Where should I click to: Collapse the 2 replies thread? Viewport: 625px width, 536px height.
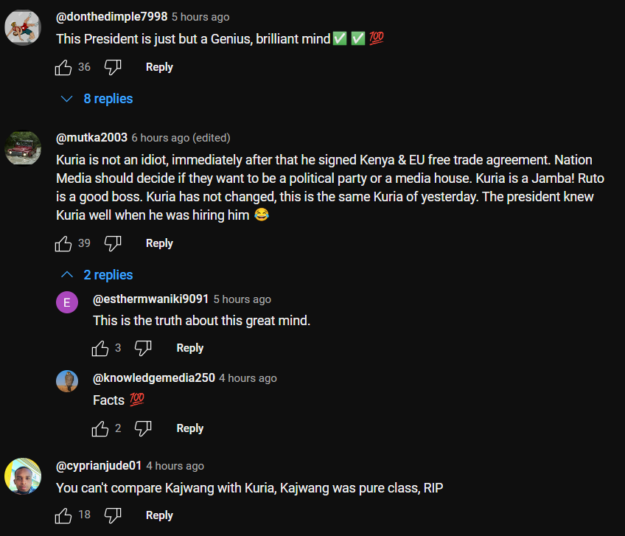[x=97, y=275]
